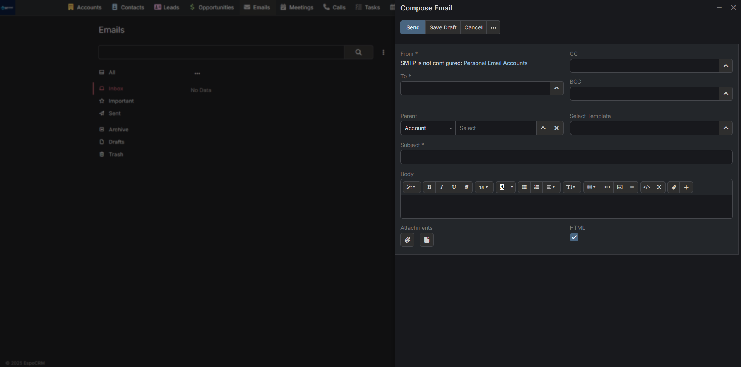Click the Parent Select field
The height and width of the screenshot is (367, 741).
coord(496,128)
